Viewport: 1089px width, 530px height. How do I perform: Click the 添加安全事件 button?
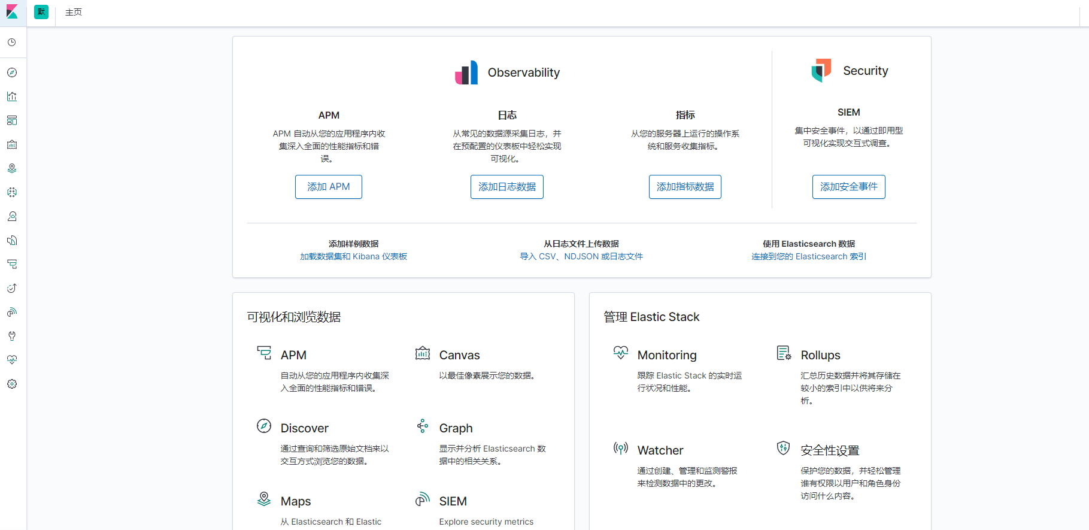point(849,187)
